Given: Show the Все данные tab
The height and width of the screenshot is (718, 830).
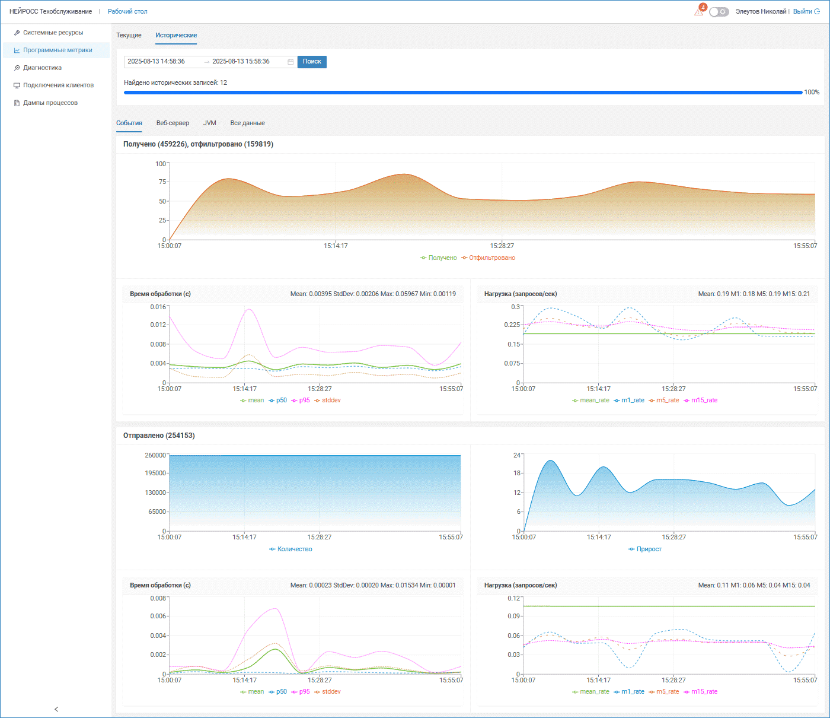Looking at the screenshot, I should [247, 123].
